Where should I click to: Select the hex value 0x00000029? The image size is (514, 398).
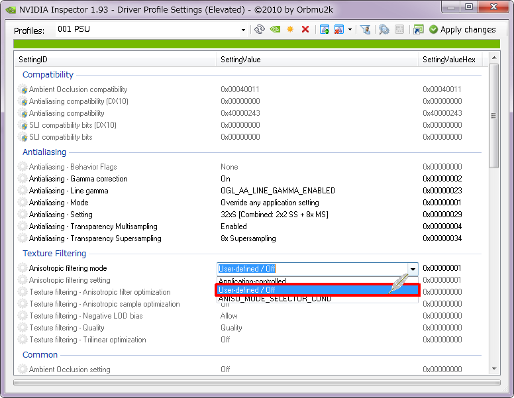click(442, 215)
